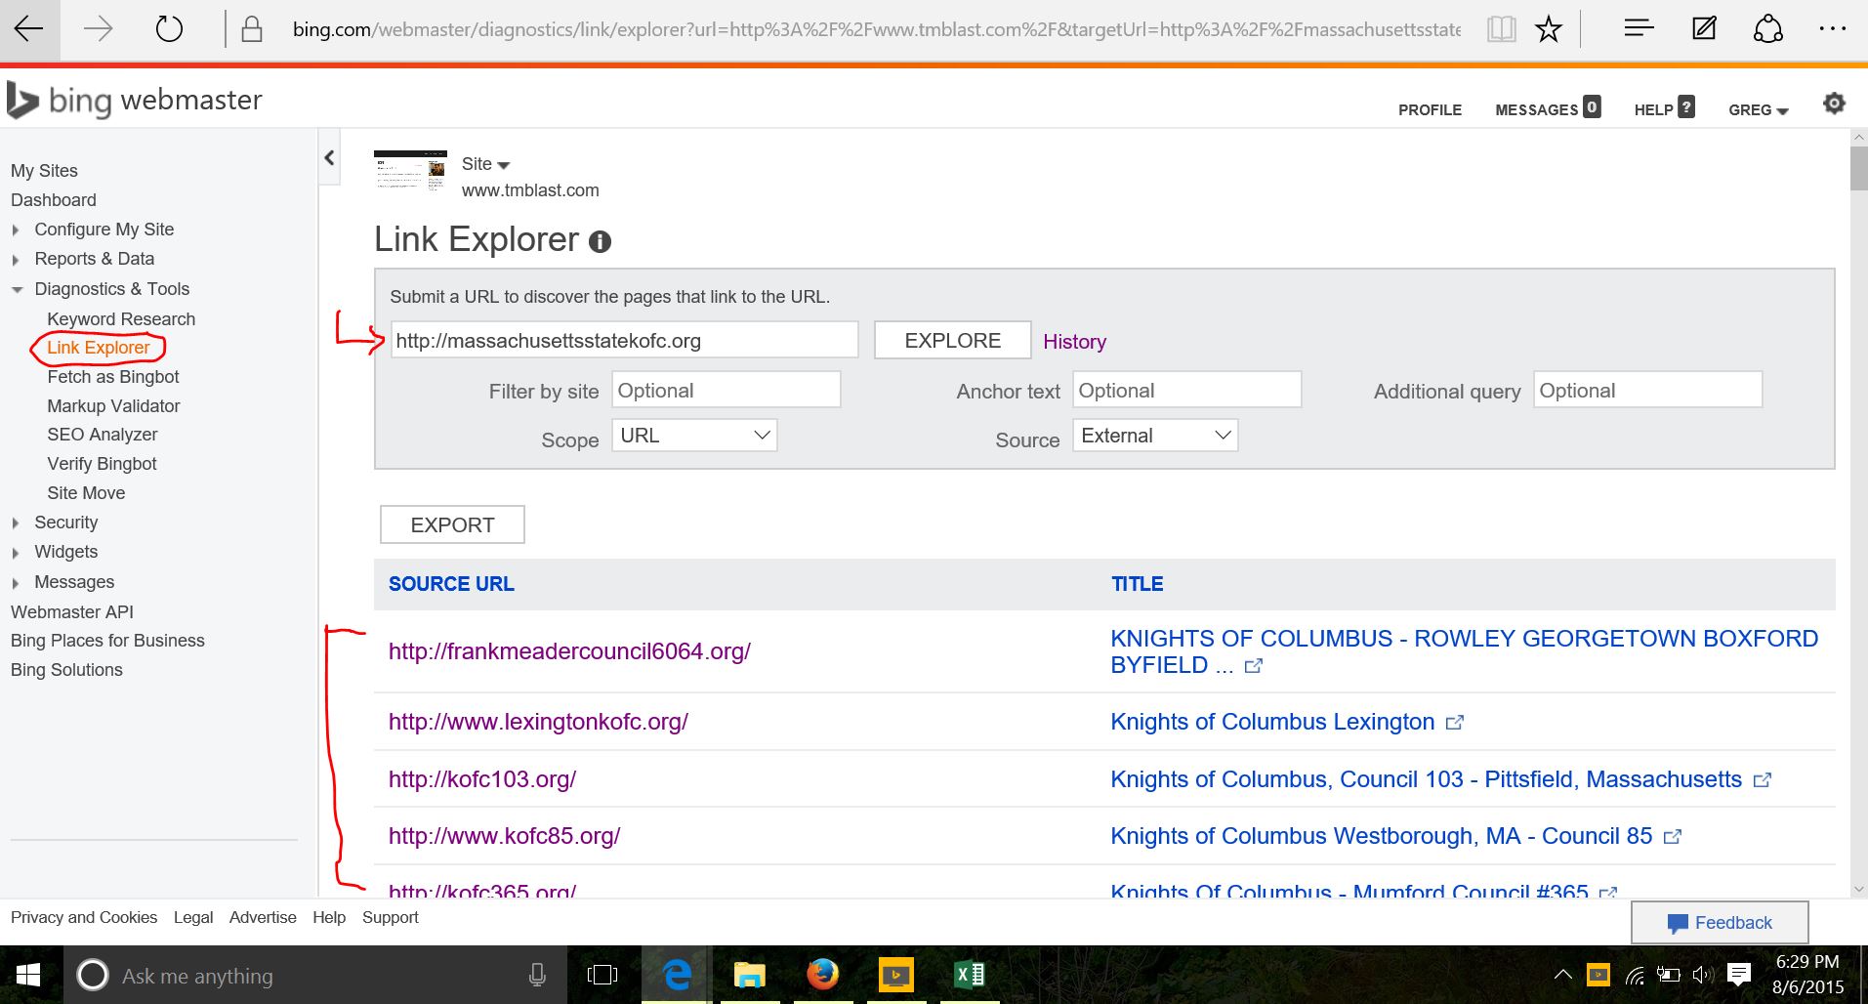The height and width of the screenshot is (1004, 1868).
Task: Open the frankmeadercouncil6064.org source URL
Action: point(569,651)
